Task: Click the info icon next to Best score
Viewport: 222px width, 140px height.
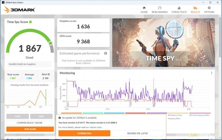Action: 49,74
